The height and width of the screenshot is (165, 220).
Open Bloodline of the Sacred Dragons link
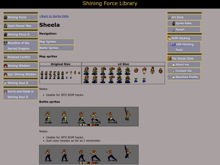[18, 46]
